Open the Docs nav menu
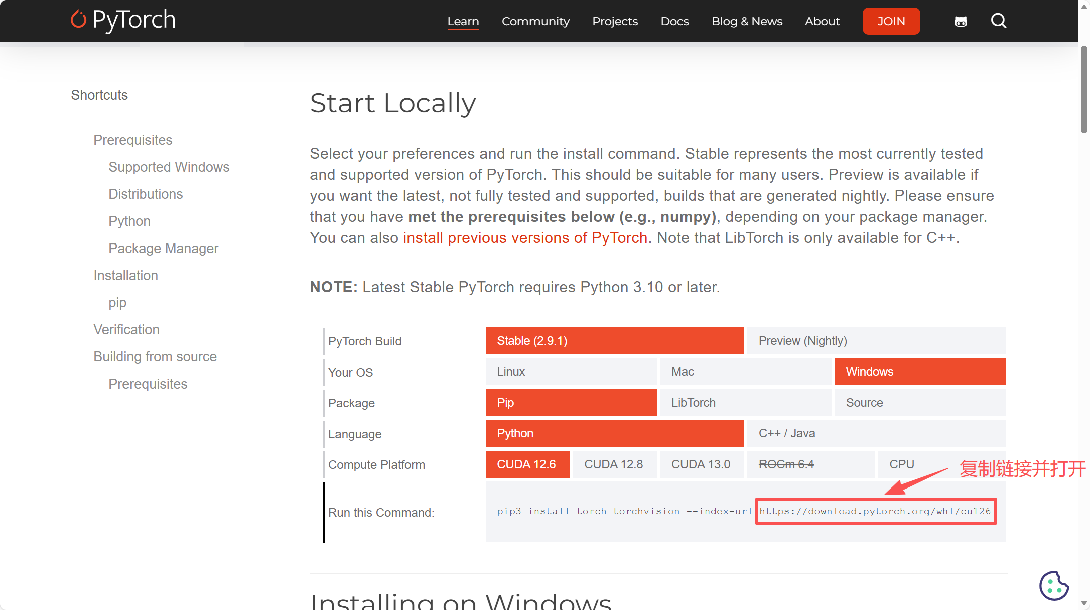The width and height of the screenshot is (1090, 610). 674,21
